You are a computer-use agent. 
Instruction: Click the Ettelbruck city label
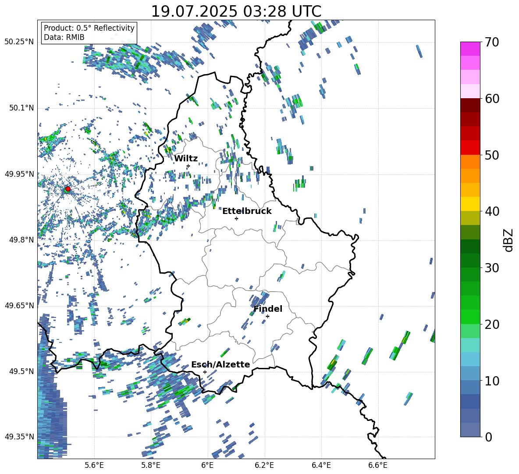click(x=247, y=211)
